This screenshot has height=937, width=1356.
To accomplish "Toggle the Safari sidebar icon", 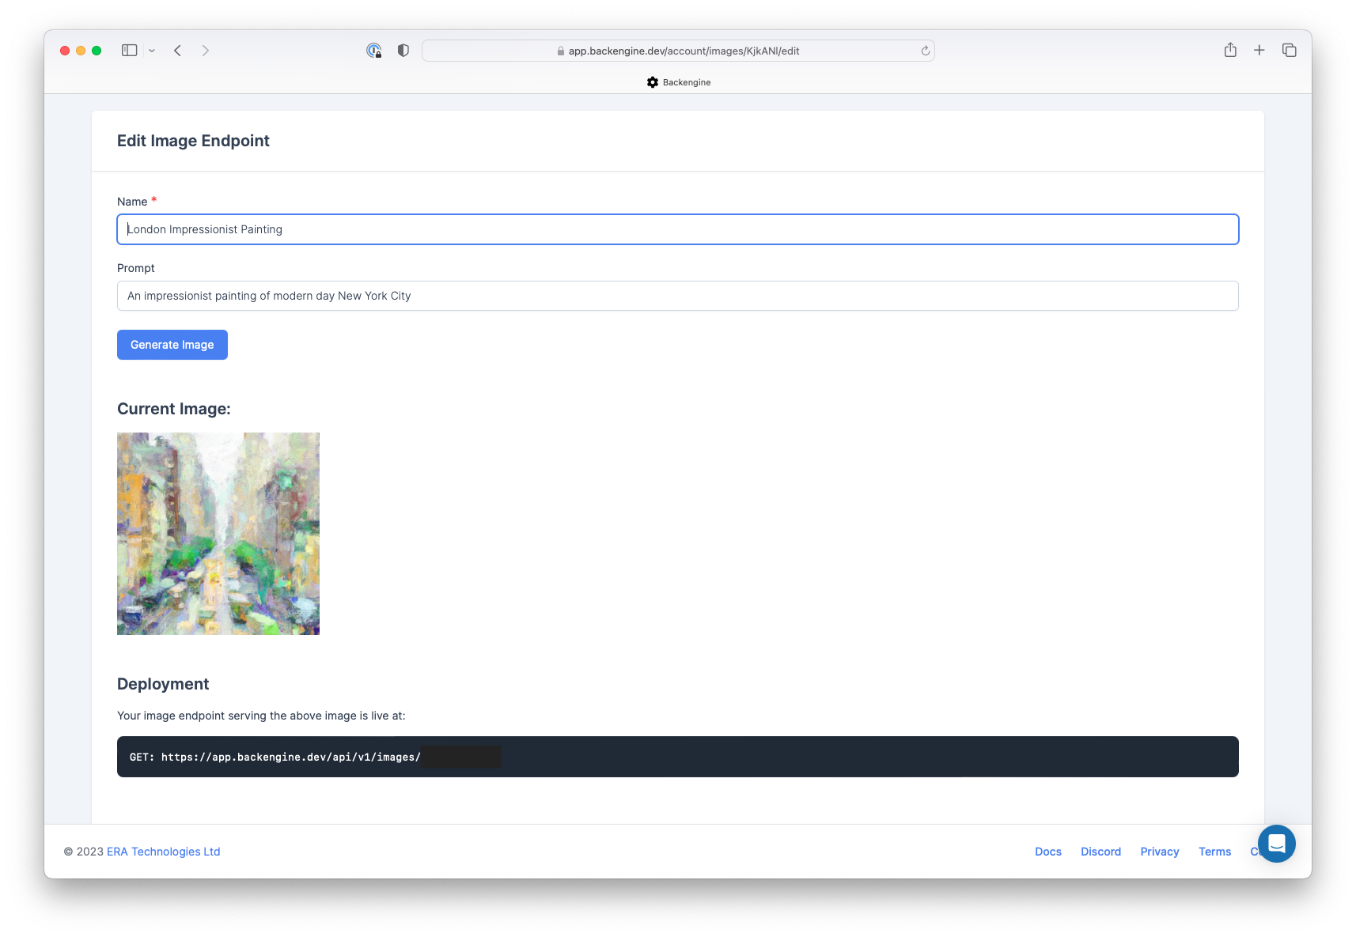I will 129,51.
